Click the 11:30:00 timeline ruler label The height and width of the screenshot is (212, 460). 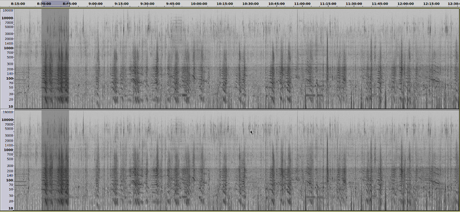(x=354, y=4)
